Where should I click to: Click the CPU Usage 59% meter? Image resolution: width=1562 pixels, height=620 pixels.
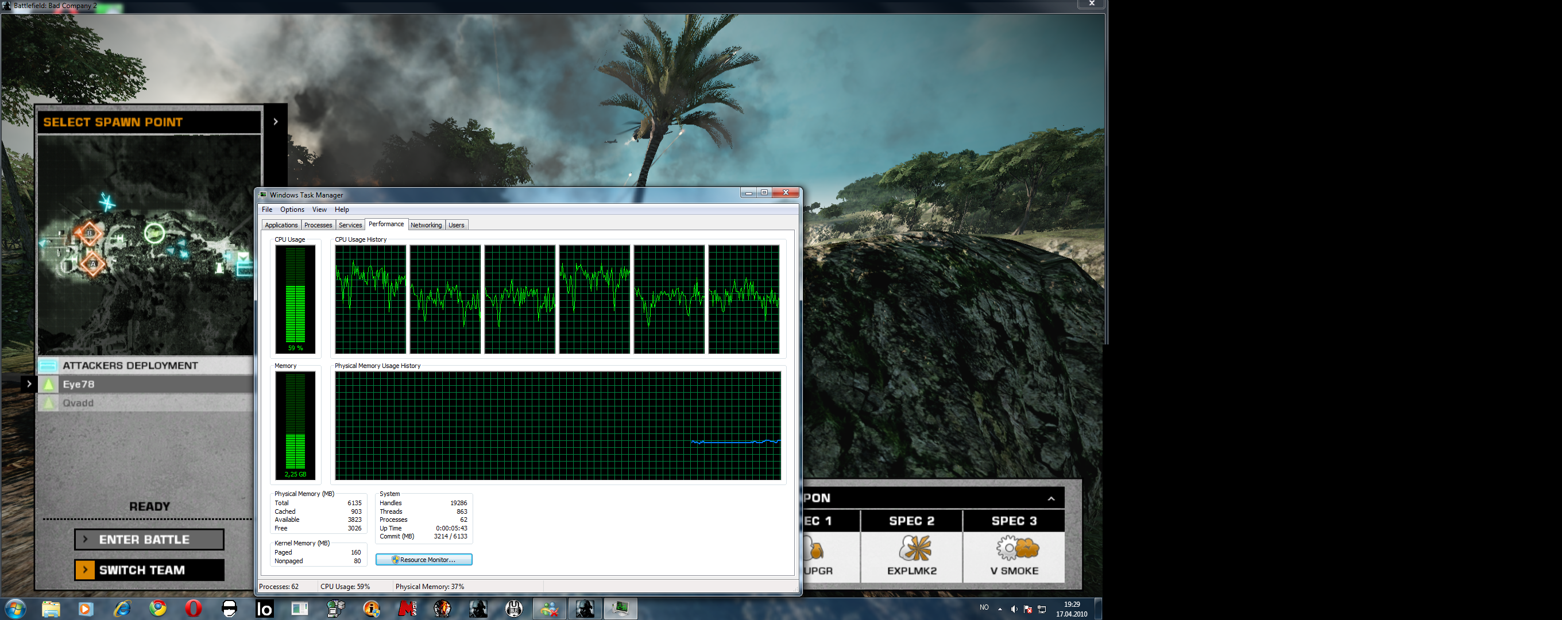(x=295, y=300)
